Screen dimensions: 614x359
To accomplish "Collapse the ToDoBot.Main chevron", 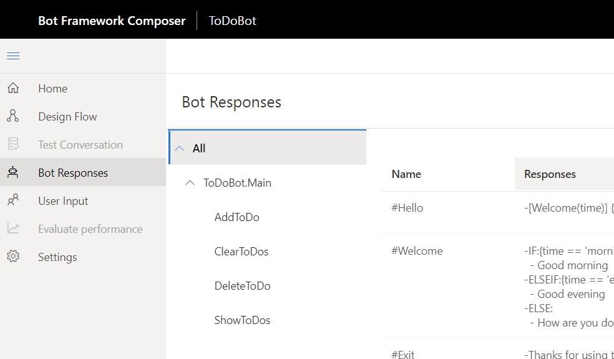I will [x=190, y=183].
